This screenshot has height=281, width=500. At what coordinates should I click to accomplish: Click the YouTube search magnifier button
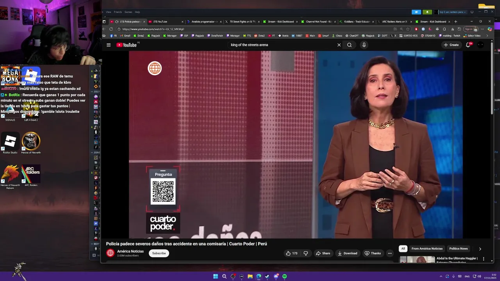[349, 45]
